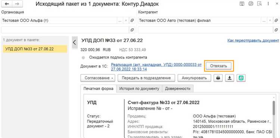The image size is (280, 138).
Task: Go back with the left arrow button
Action: pos(7,4)
